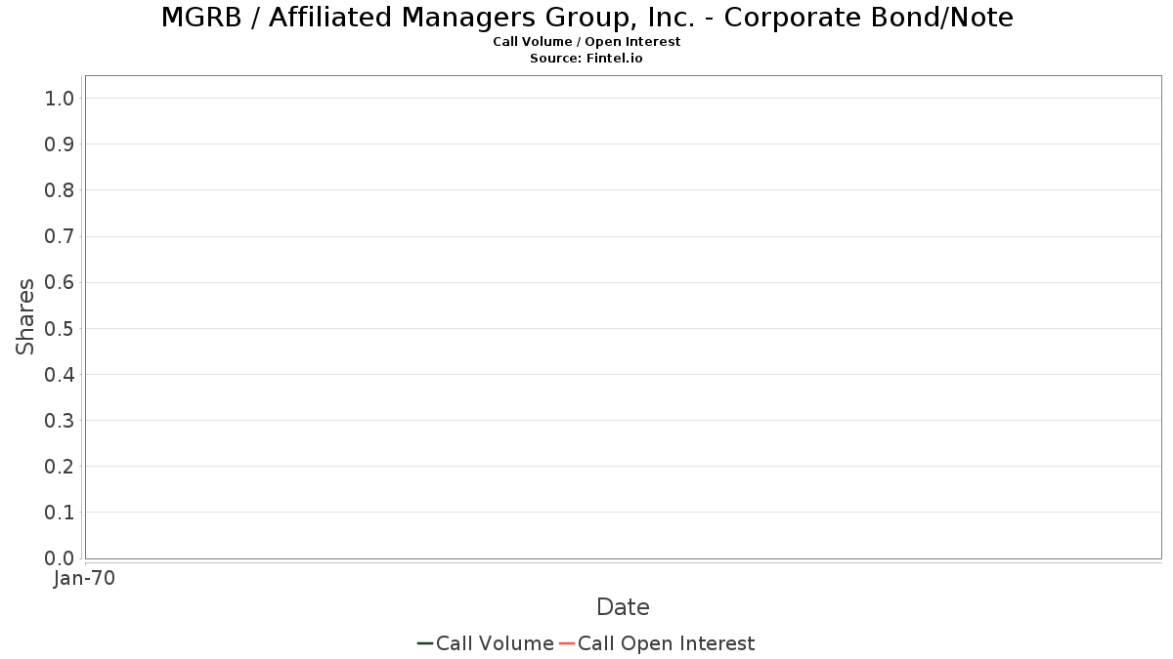Click the Call Open Interest legend label
This screenshot has height=659, width=1173.
[666, 643]
